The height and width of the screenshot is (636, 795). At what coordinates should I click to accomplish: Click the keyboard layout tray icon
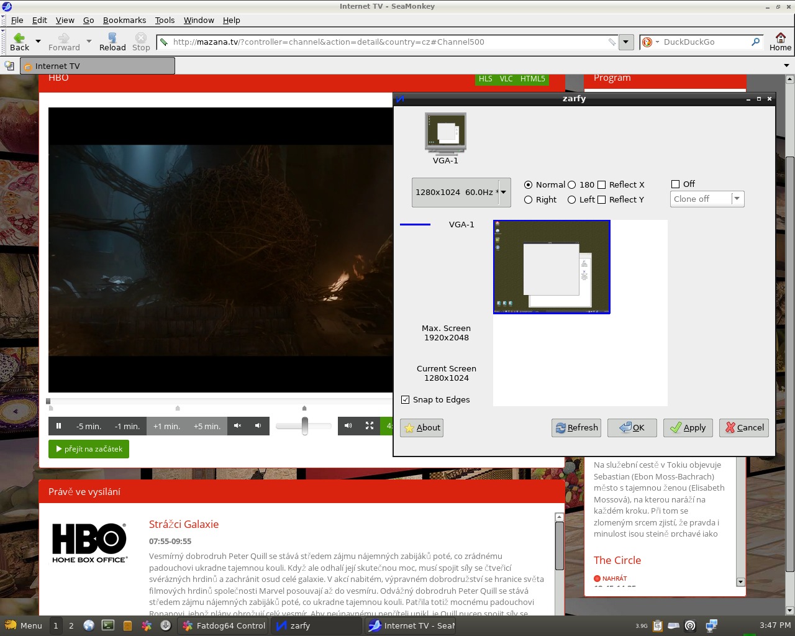[674, 625]
